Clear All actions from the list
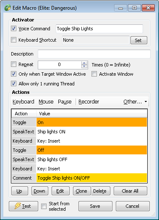The height and width of the screenshot is (220, 159). (x=130, y=191)
